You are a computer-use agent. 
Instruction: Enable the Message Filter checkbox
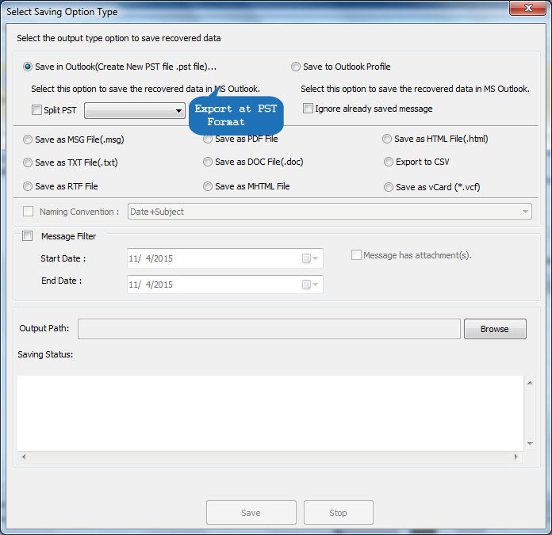click(29, 236)
